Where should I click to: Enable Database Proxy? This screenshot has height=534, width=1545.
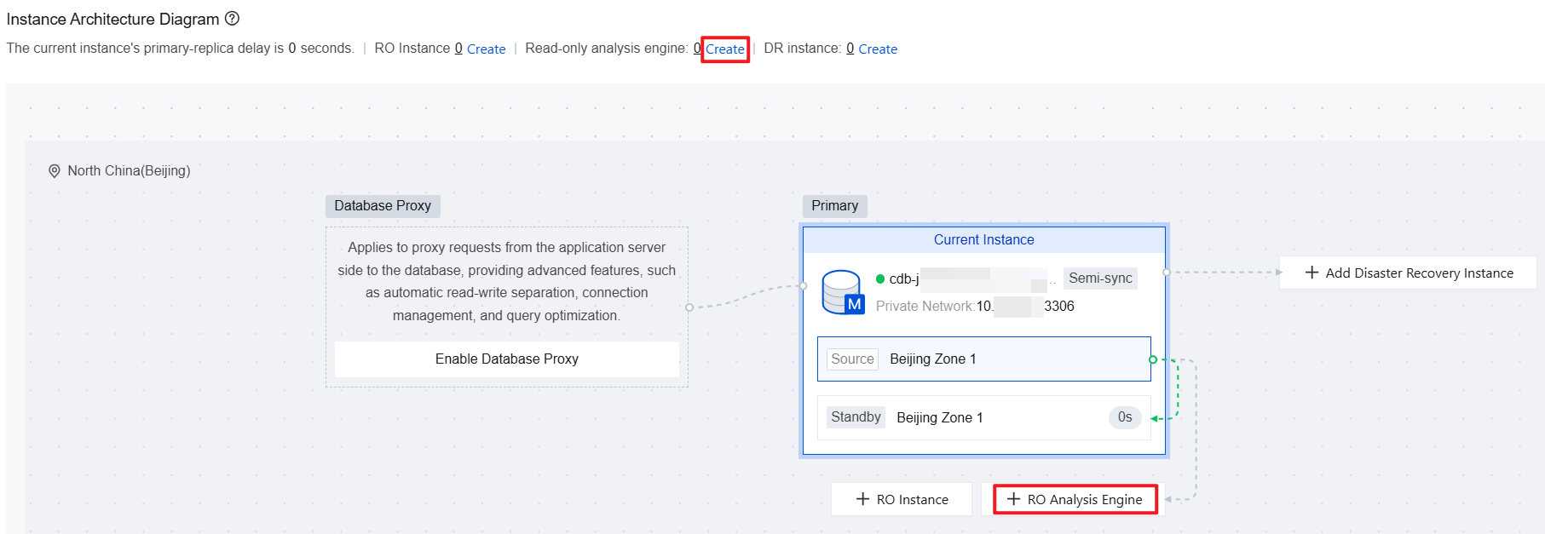click(506, 359)
